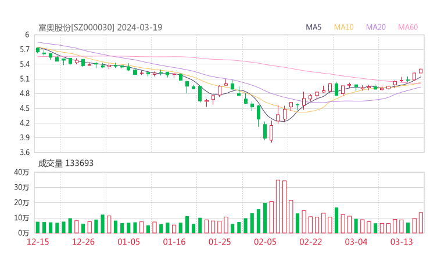Click the 3.9 price axis label
The width and height of the screenshot is (430, 255).
[24, 137]
